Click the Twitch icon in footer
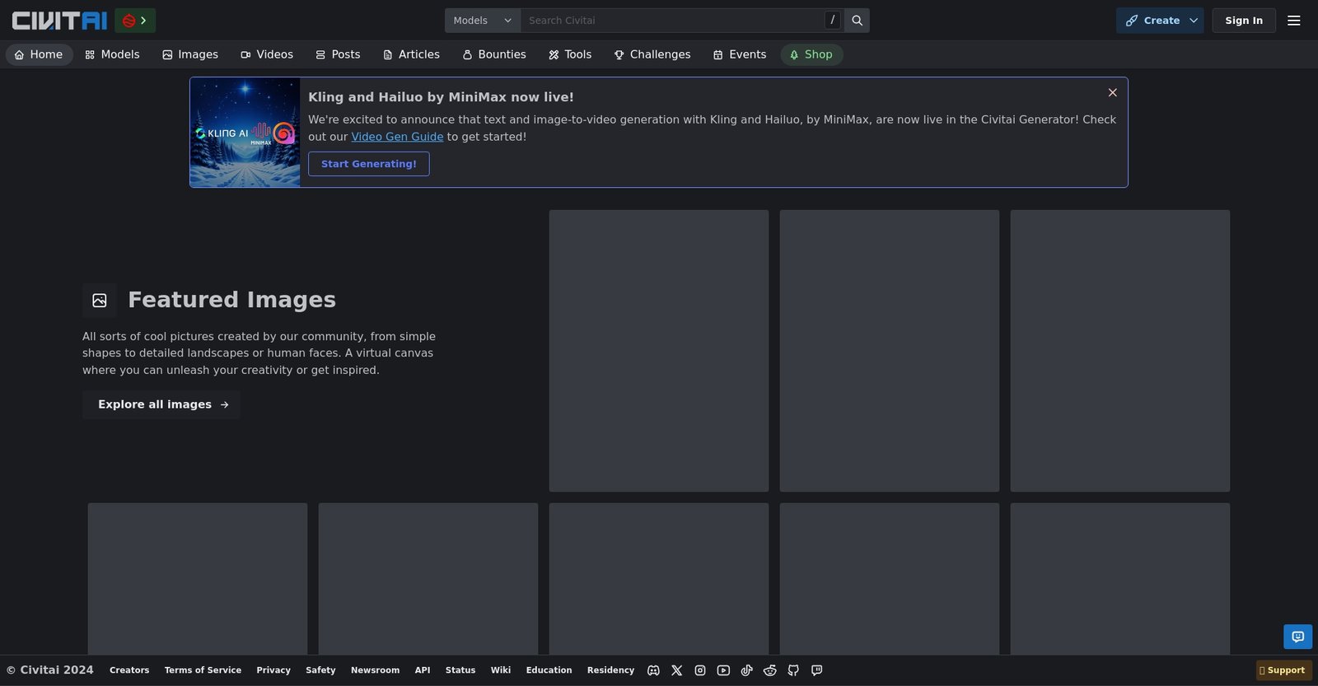This screenshot has height=686, width=1318. pyautogui.click(x=816, y=670)
